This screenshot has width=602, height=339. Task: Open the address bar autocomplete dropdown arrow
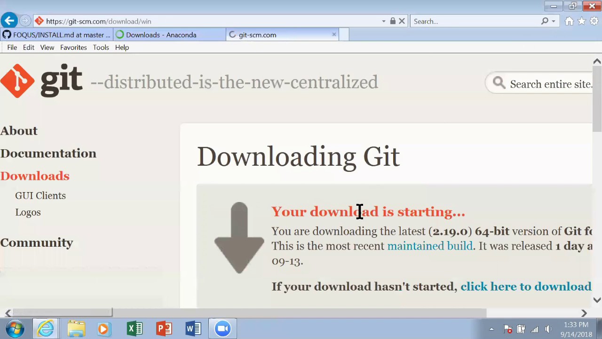tap(384, 21)
